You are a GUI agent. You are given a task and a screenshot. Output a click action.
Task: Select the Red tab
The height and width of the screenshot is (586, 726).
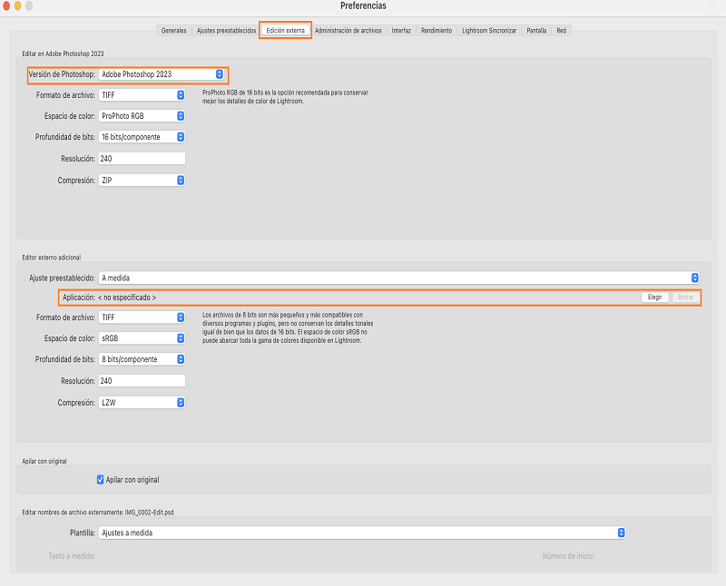coord(562,30)
